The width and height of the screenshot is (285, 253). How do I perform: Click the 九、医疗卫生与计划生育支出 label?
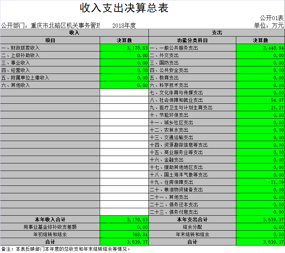[x=181, y=108]
